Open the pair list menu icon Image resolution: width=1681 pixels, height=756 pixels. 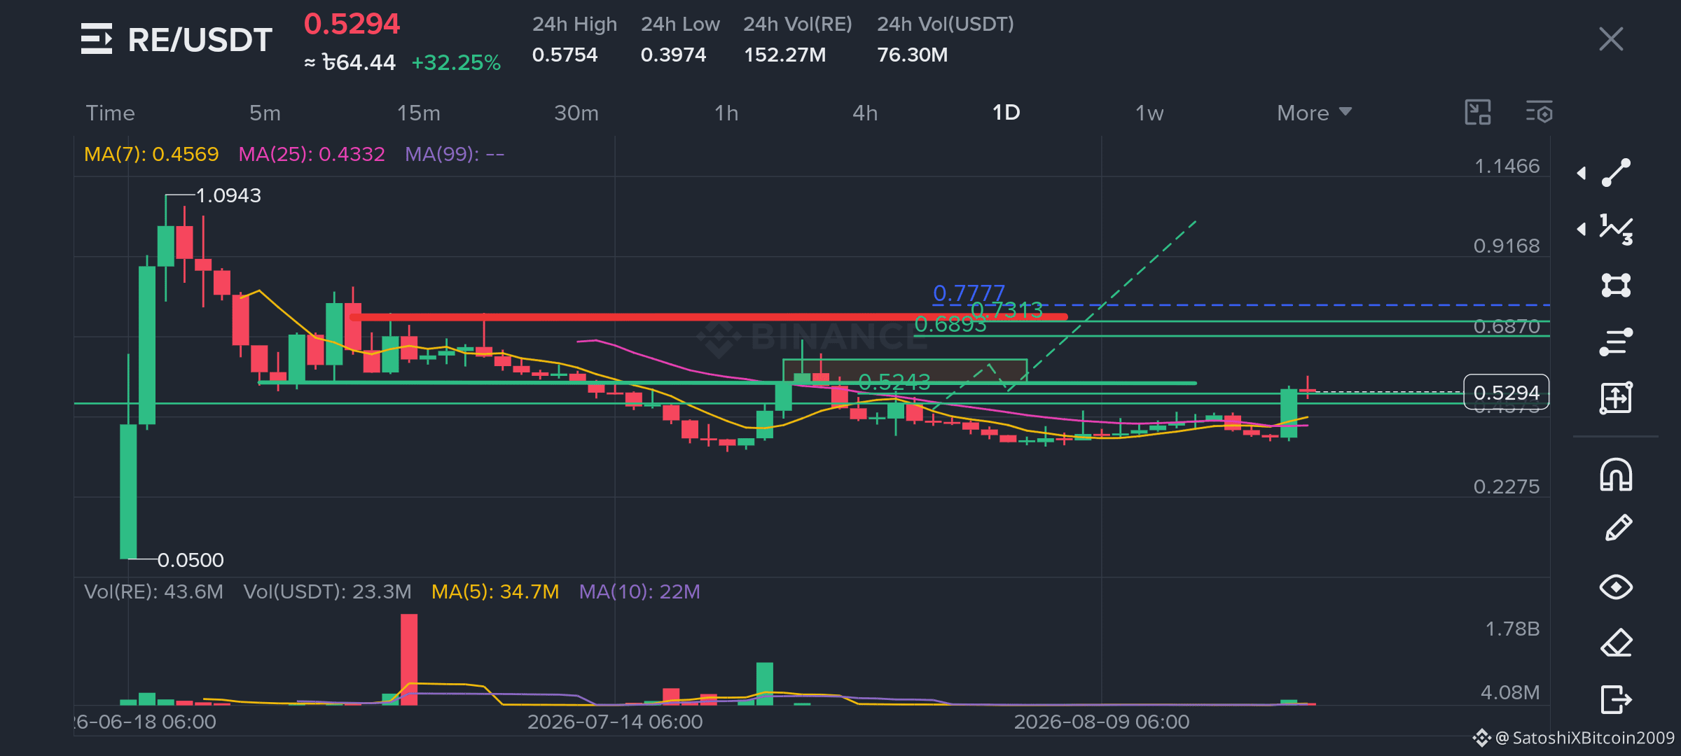click(97, 38)
